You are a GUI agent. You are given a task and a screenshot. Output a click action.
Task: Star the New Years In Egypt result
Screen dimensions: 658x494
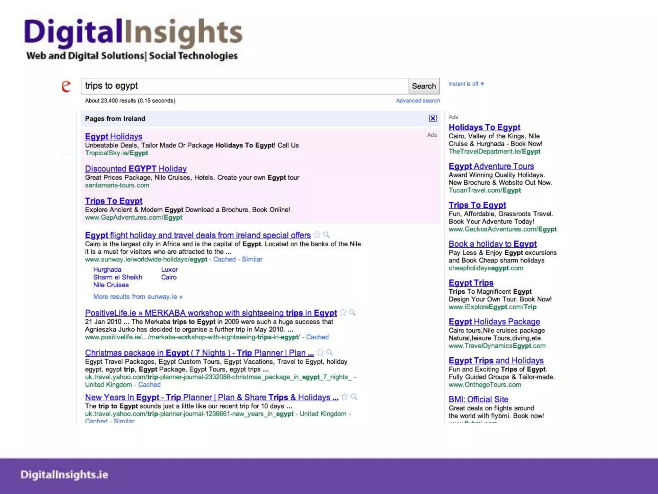[344, 397]
